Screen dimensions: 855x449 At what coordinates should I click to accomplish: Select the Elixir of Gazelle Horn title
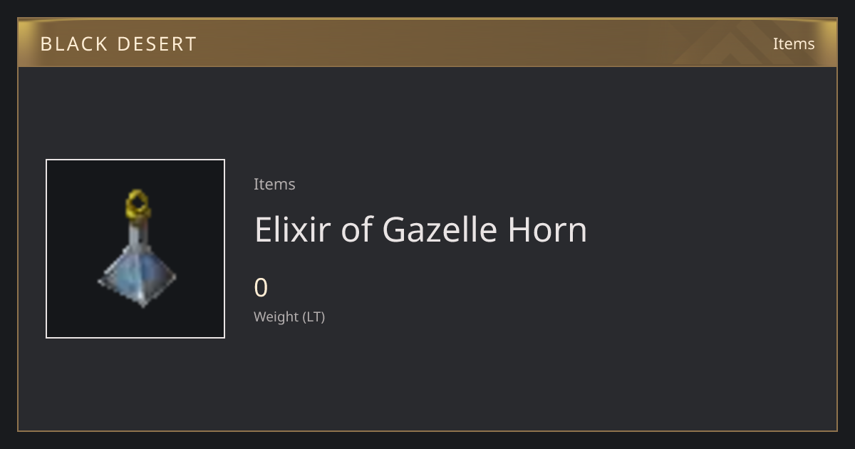pyautogui.click(x=420, y=230)
